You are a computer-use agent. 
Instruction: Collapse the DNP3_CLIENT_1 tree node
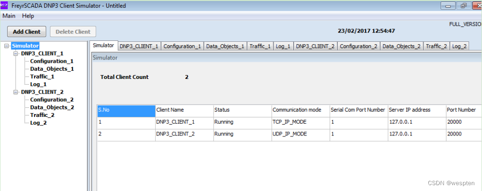point(16,54)
